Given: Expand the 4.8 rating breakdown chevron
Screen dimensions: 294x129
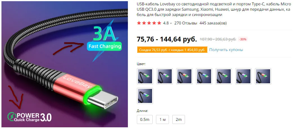Looking at the screenshot, I should [x=171, y=23].
